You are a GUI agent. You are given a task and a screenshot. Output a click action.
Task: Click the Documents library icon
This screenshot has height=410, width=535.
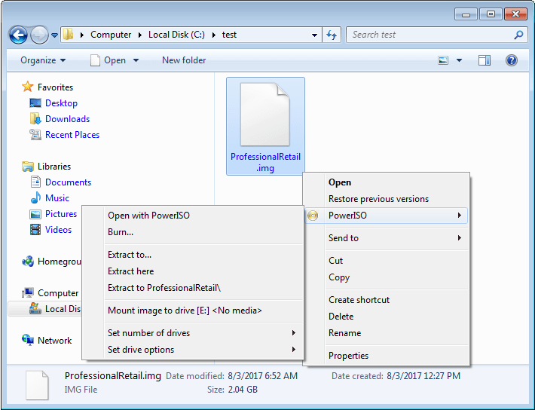[x=35, y=182]
